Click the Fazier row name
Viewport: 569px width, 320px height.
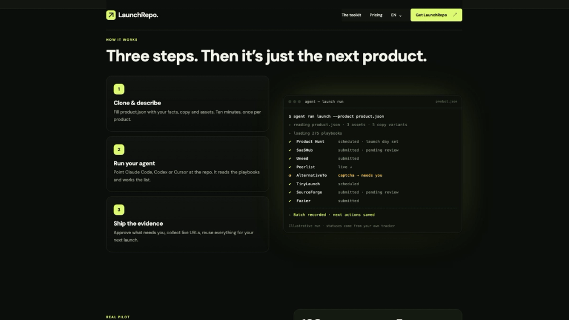pyautogui.click(x=303, y=201)
